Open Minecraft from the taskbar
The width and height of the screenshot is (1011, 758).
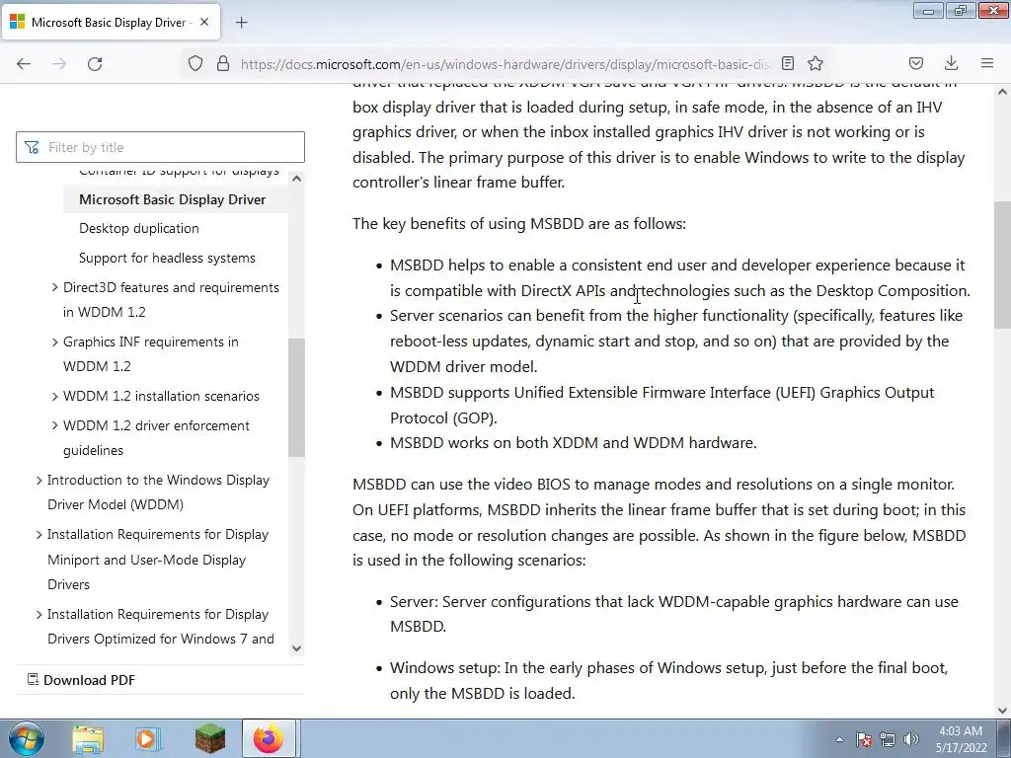[209, 738]
